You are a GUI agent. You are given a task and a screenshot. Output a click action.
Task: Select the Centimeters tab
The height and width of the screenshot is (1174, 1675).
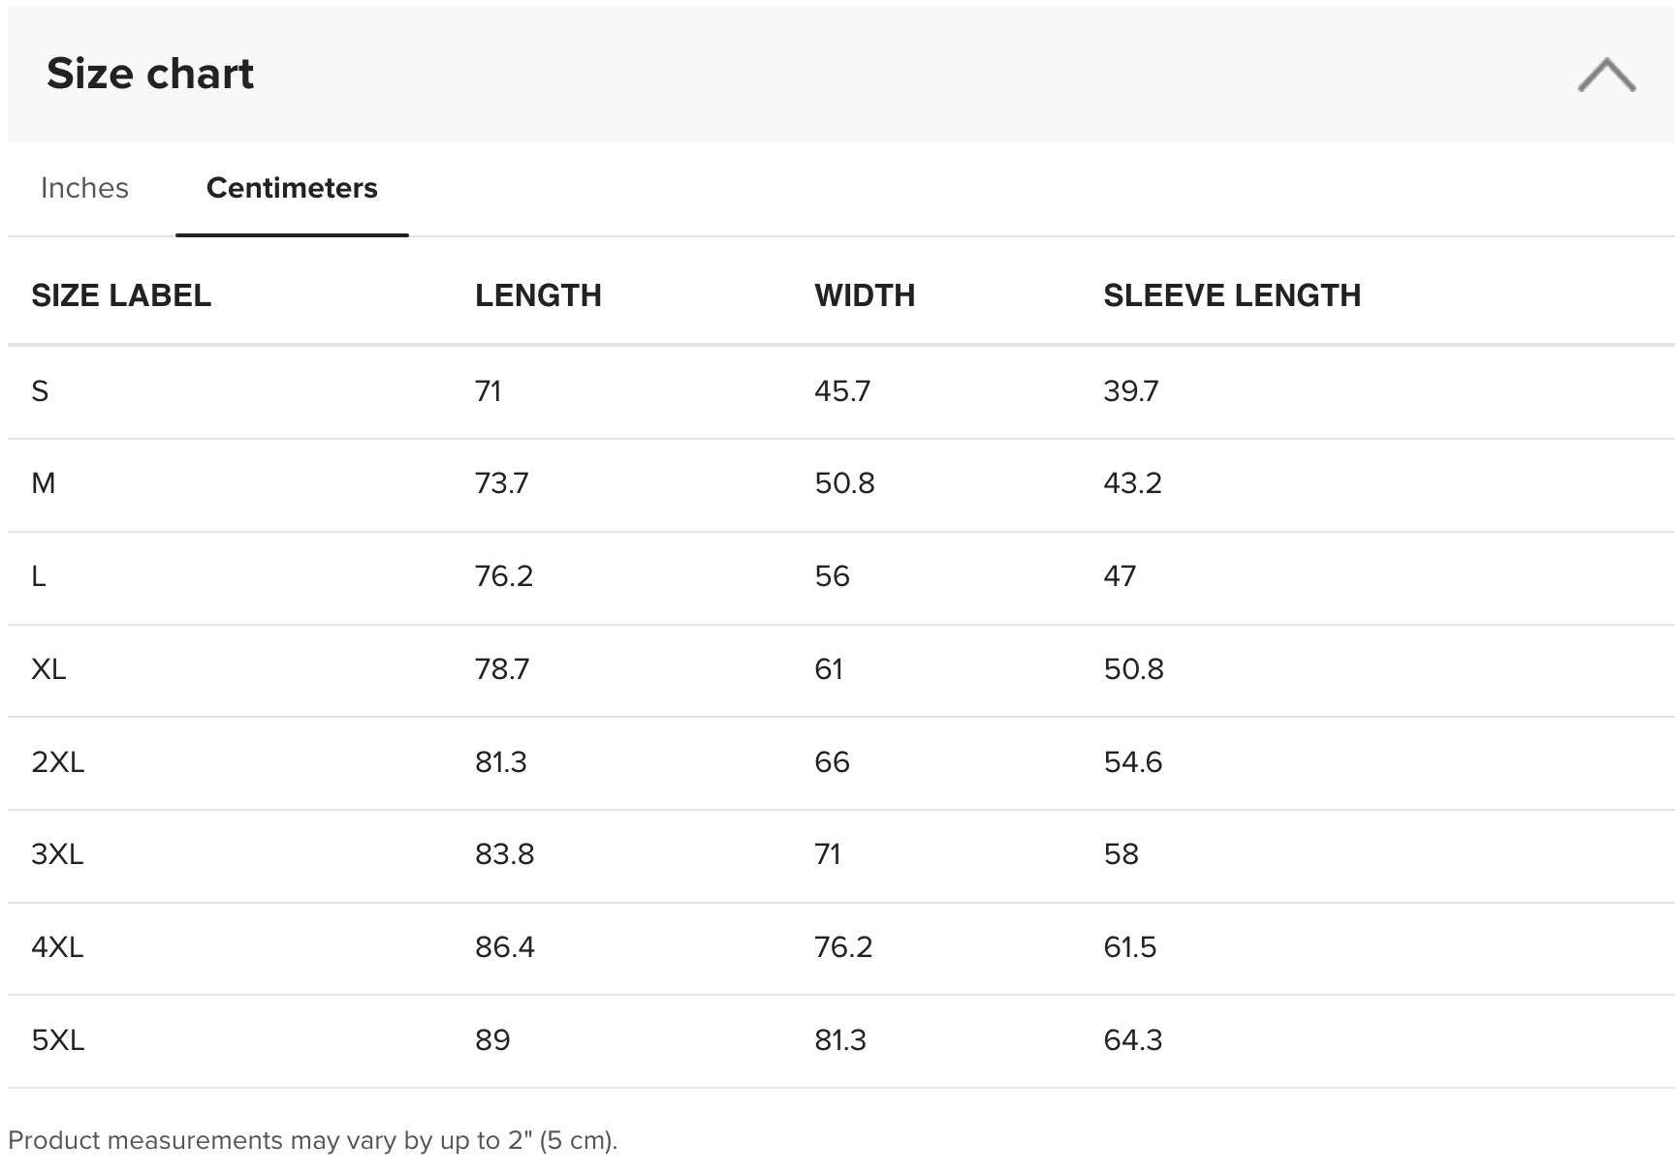(292, 188)
